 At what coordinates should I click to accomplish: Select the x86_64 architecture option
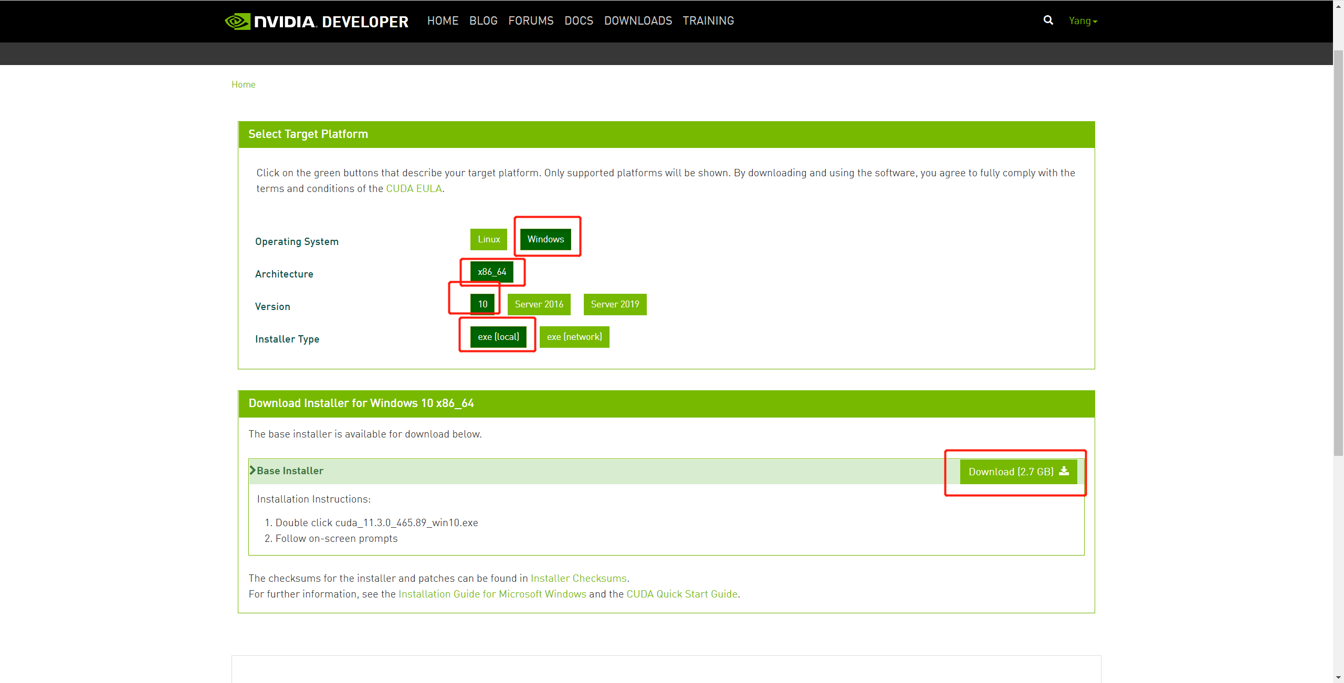(x=491, y=272)
